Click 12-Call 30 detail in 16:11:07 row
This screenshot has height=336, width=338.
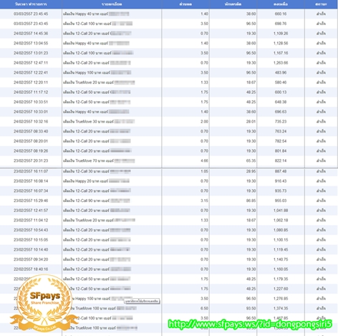pos(97,171)
